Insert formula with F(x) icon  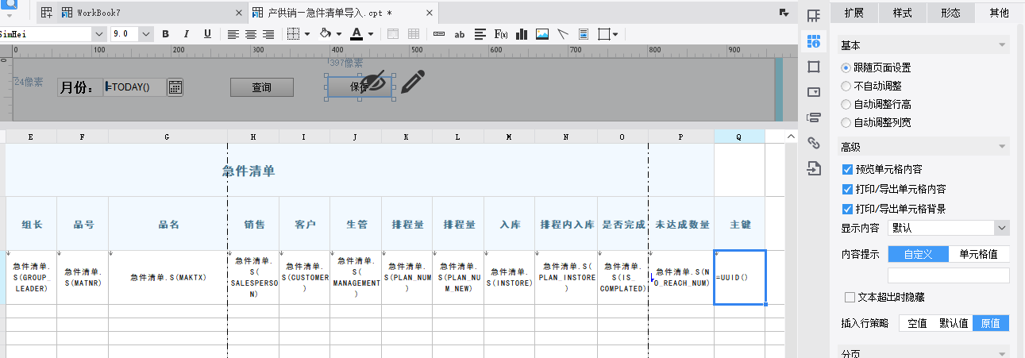pyautogui.click(x=501, y=34)
